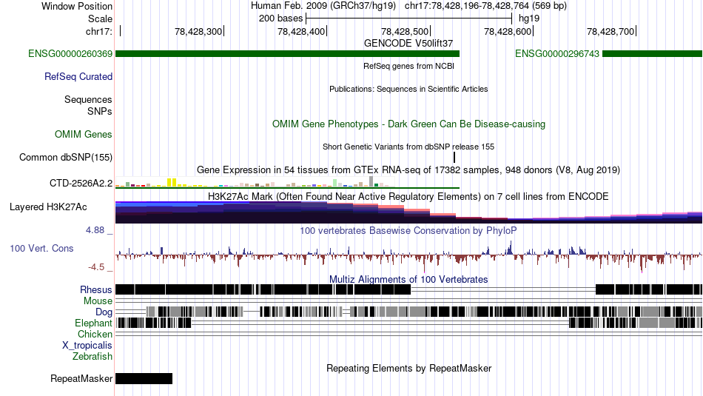
Task: Click the 78,428,300 ruler position
Action: 198,31
